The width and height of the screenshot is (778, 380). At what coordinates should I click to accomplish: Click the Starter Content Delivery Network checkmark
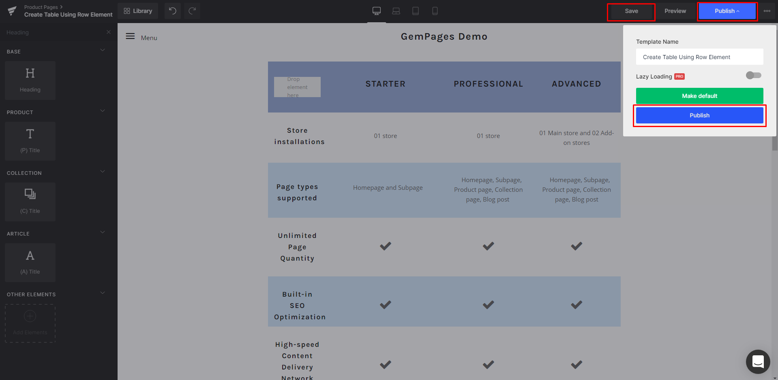[x=386, y=365]
